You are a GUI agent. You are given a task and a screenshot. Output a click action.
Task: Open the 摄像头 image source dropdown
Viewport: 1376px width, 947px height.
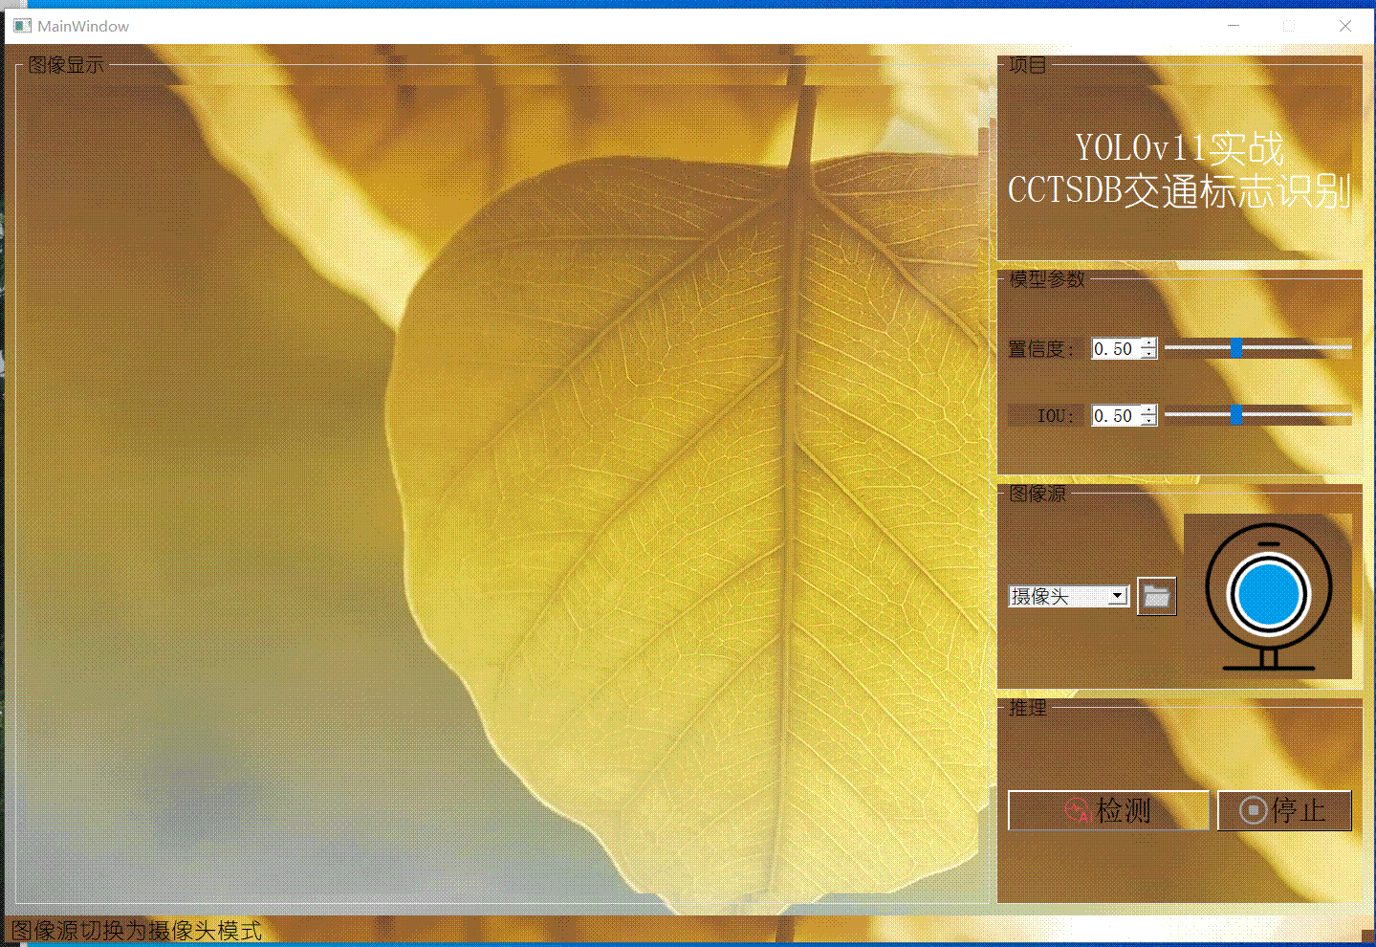coord(1069,596)
